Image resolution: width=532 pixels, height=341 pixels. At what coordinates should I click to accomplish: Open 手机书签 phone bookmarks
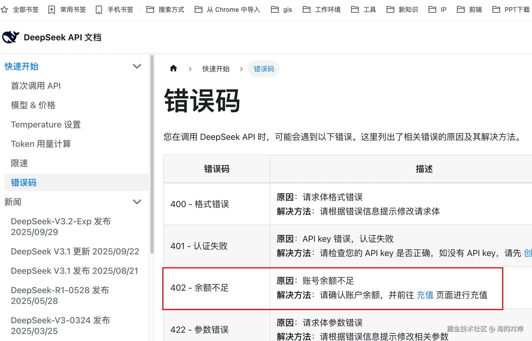click(114, 10)
